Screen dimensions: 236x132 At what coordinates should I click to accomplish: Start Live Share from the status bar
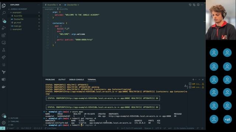(51, 128)
